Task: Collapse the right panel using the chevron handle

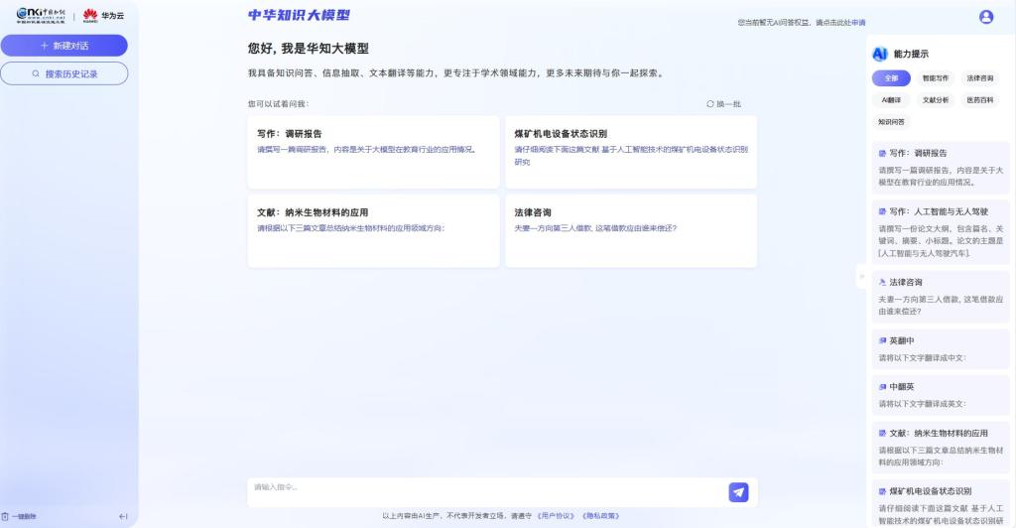Action: [861, 277]
